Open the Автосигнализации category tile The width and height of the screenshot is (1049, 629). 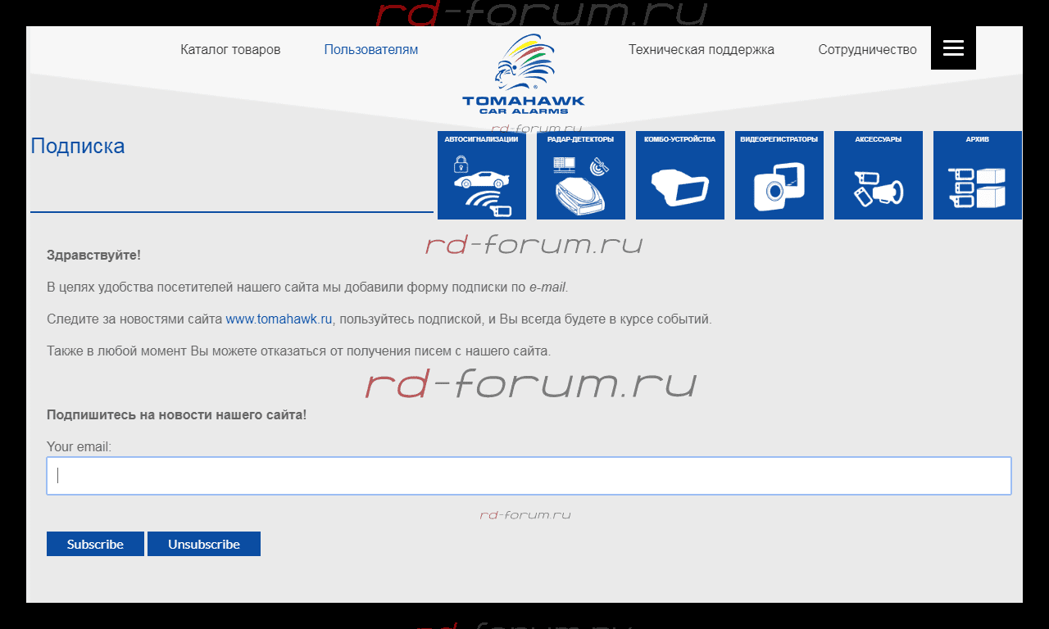(482, 175)
